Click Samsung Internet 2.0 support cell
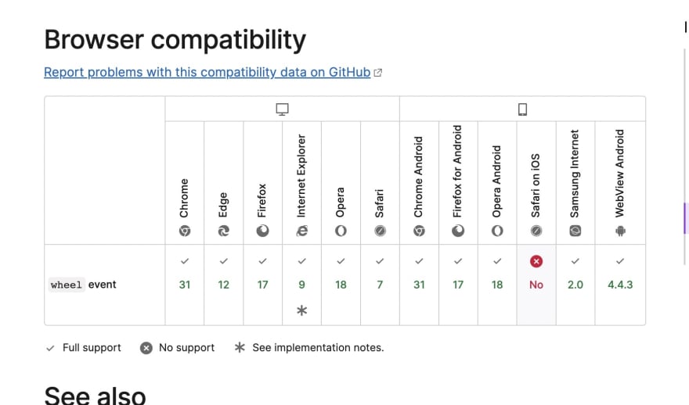Image resolution: width=689 pixels, height=405 pixels. tap(575, 285)
